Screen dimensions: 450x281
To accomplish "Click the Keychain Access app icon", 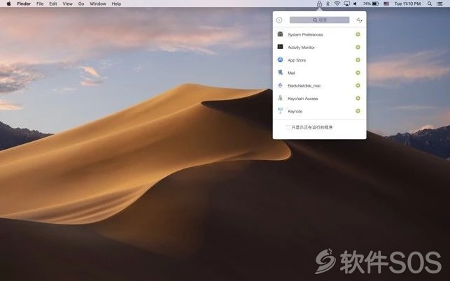I will (x=281, y=98).
